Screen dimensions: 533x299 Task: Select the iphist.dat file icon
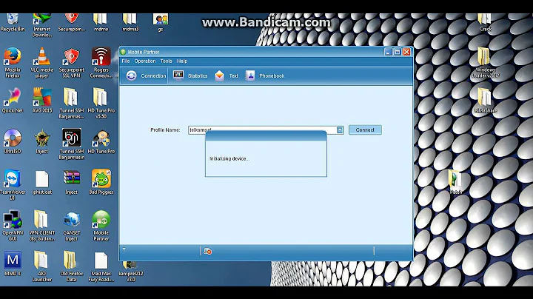tap(41, 183)
